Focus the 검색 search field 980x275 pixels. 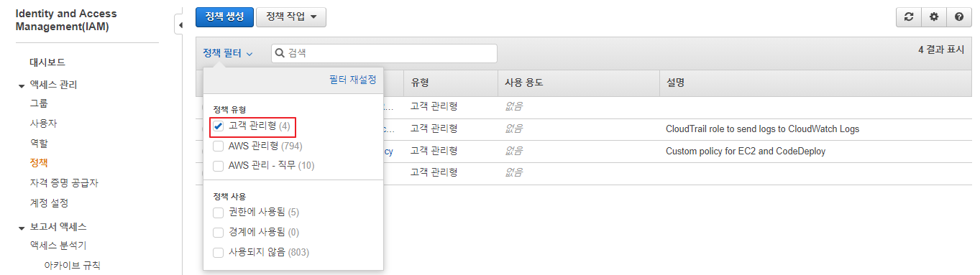[x=384, y=53]
